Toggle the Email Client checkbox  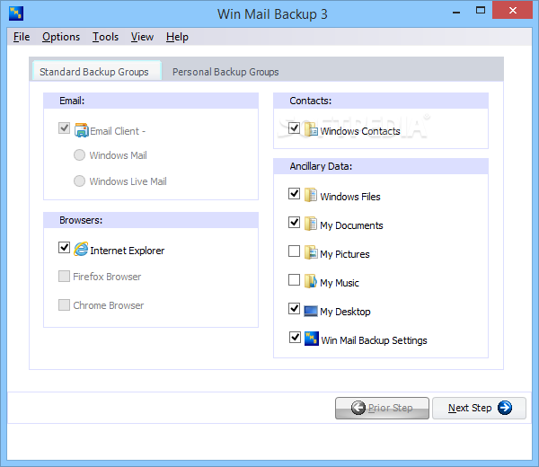[x=65, y=128]
